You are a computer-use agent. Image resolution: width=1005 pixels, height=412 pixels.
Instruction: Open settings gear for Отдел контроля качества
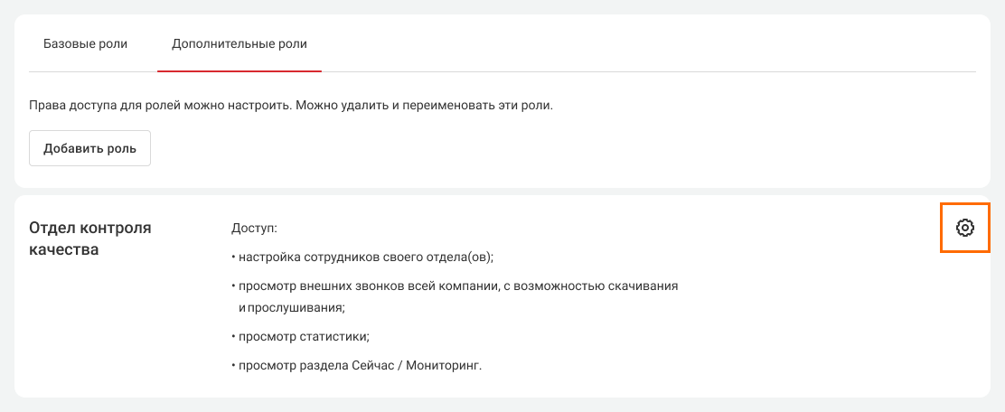(965, 228)
